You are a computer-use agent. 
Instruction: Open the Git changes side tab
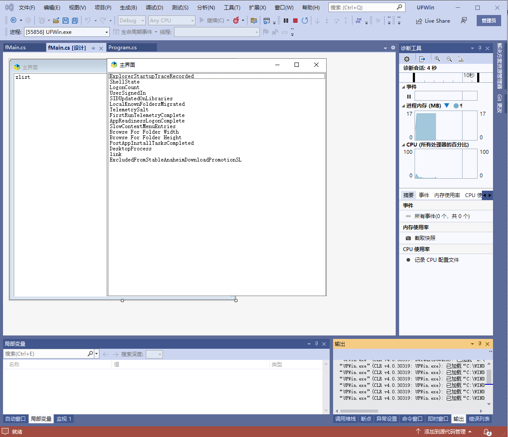click(499, 104)
